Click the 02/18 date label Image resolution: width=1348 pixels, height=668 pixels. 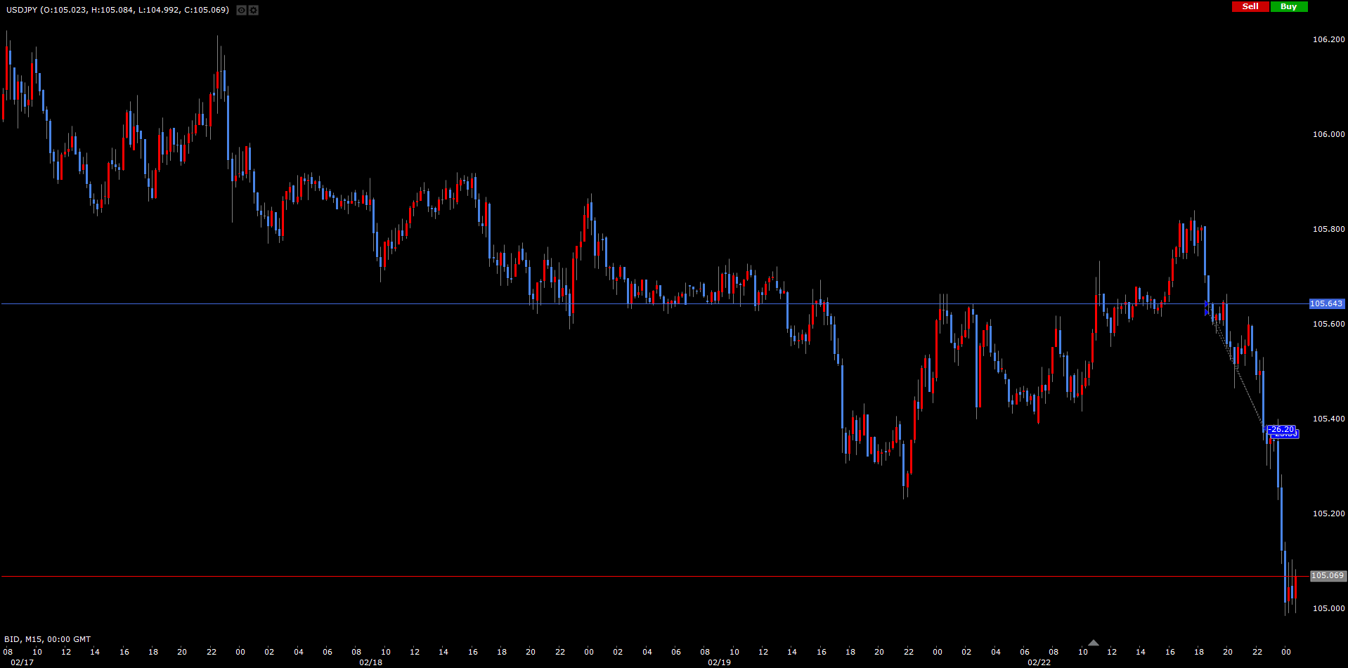click(370, 662)
